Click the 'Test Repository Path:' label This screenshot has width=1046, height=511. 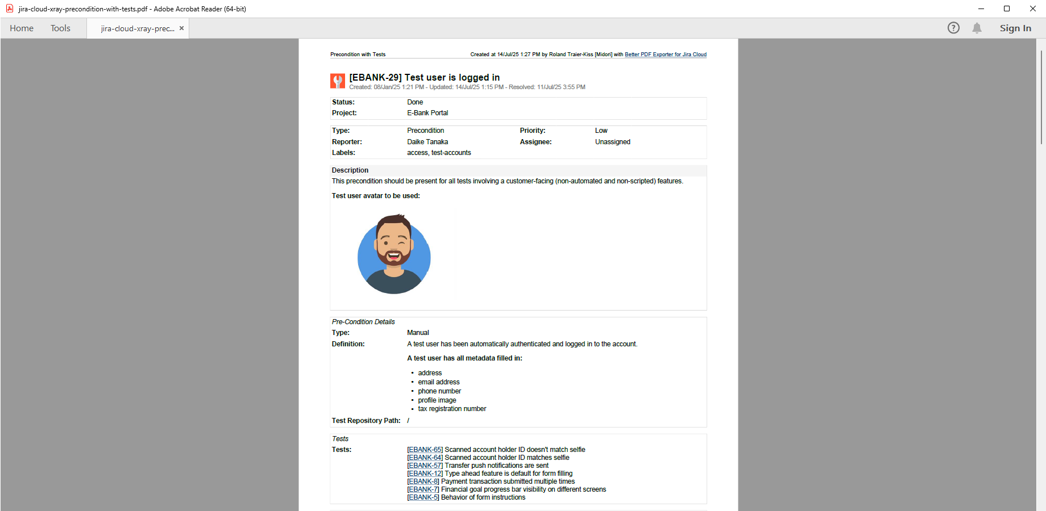pyautogui.click(x=366, y=421)
